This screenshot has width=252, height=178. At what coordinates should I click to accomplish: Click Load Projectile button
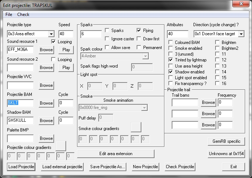point(21,167)
